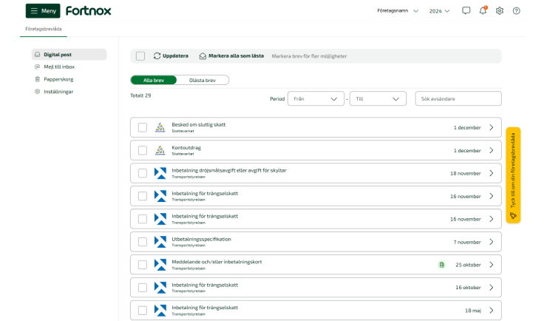Open Kontoutdrag via its chevron arrow

(x=491, y=150)
